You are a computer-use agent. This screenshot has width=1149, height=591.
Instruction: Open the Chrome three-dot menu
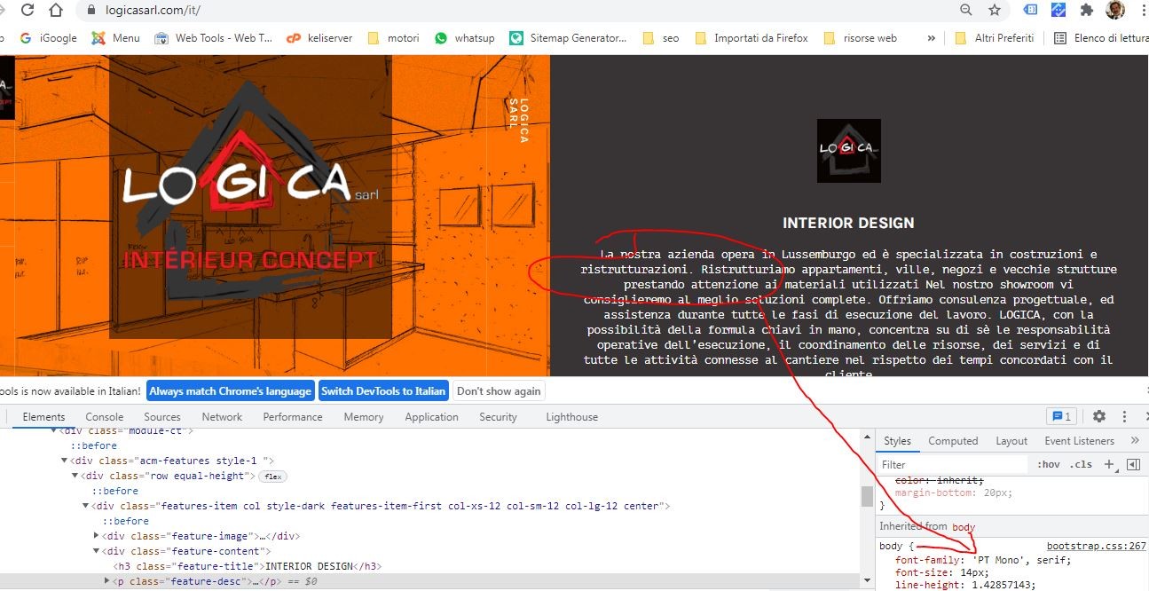coord(1142,10)
